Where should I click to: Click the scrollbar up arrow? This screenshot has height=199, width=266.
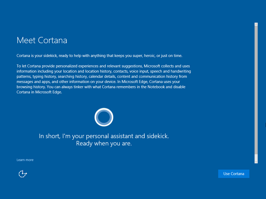(256, 24)
